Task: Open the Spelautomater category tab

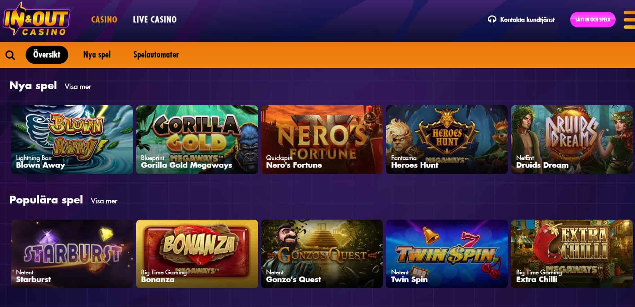Action: click(x=156, y=55)
